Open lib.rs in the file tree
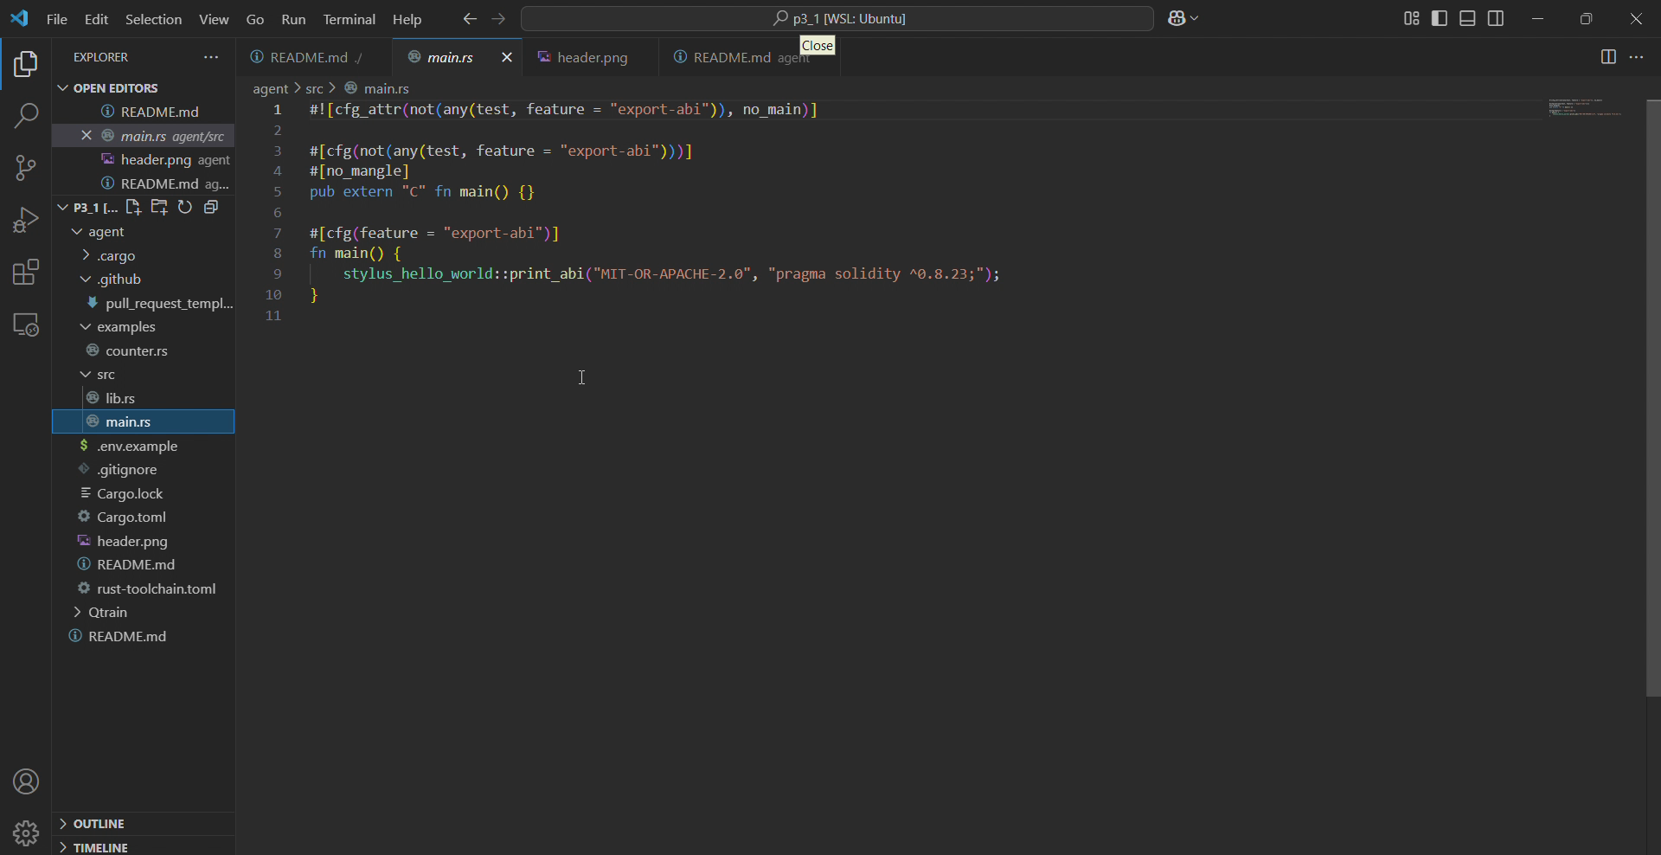The width and height of the screenshot is (1661, 855). (144, 398)
